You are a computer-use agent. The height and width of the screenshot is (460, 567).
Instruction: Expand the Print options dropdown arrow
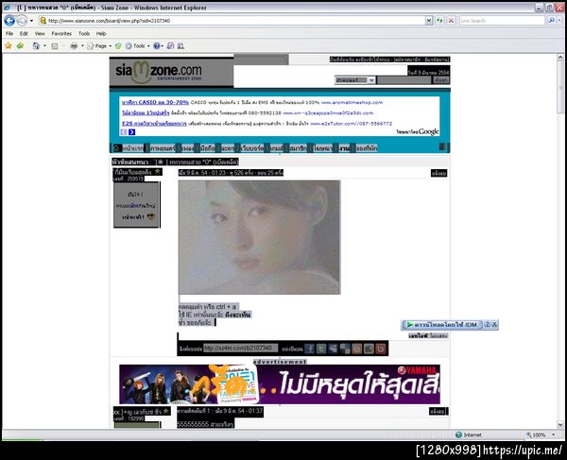(x=82, y=46)
